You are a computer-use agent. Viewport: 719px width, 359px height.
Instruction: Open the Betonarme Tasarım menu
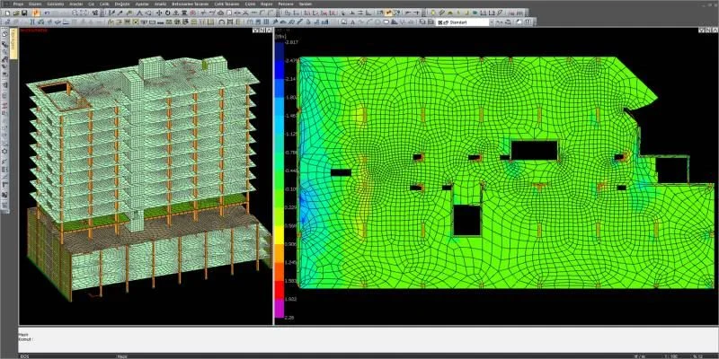190,4
